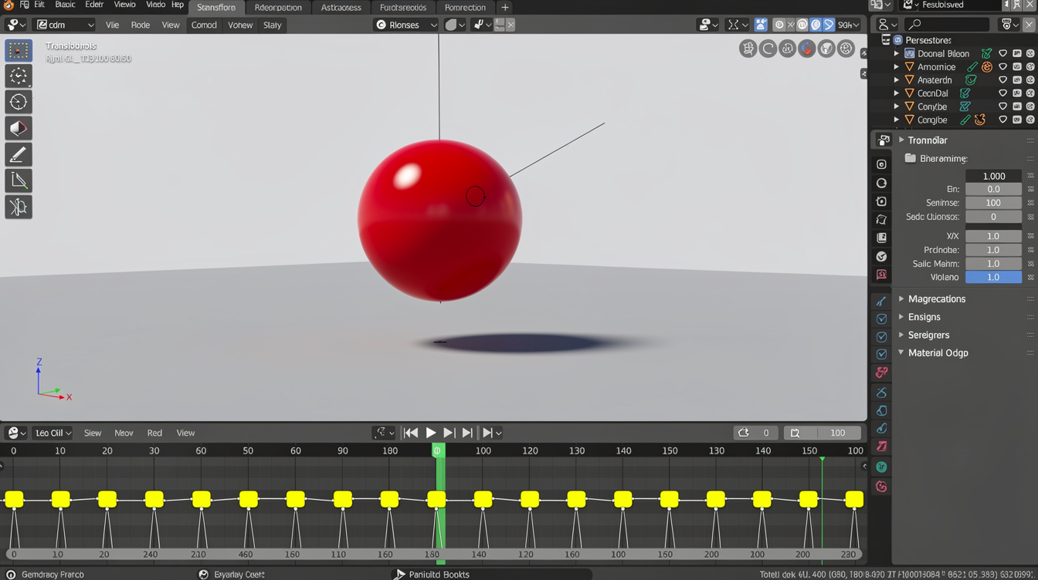This screenshot has height=580, width=1038.
Task: Hide the Amomrice object in the outliner
Action: click(1002, 67)
